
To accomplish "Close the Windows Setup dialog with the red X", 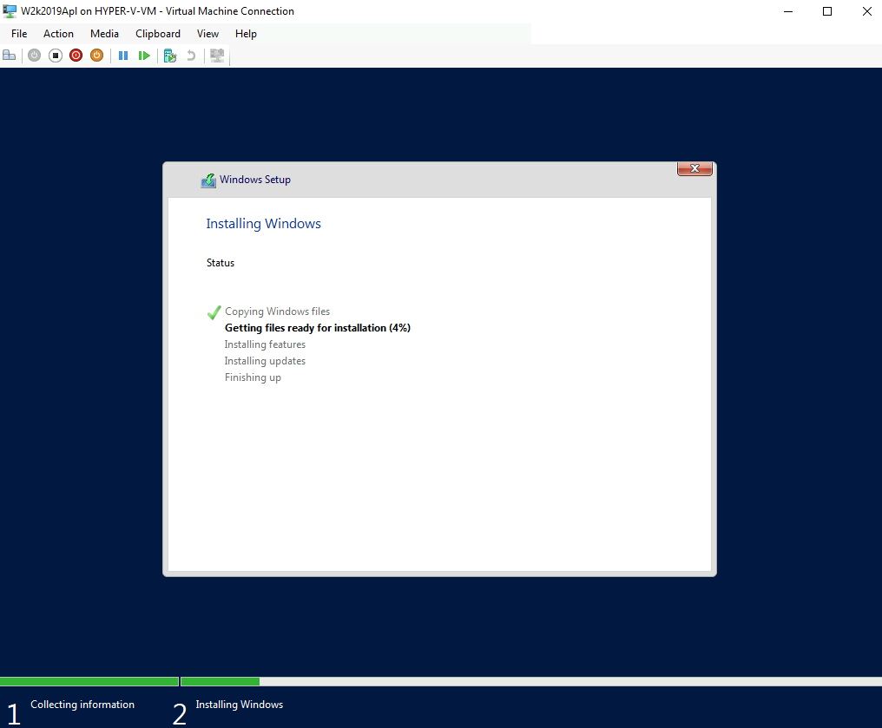I will 694,168.
